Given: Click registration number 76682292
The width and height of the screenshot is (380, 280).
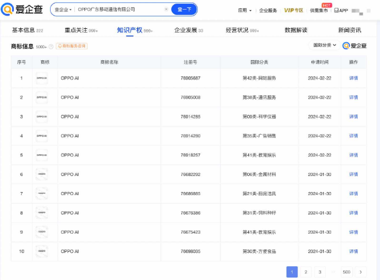Looking at the screenshot, I should [x=191, y=174].
